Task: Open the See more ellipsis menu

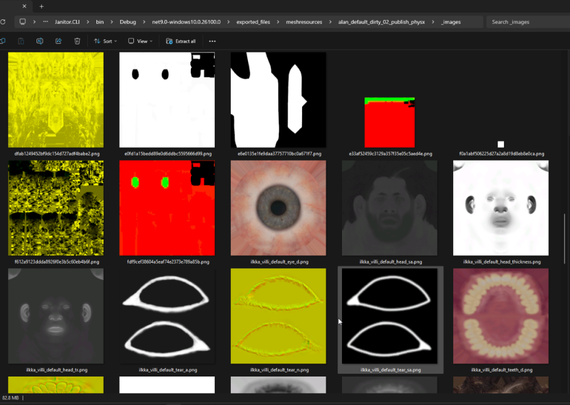Action: pos(213,41)
